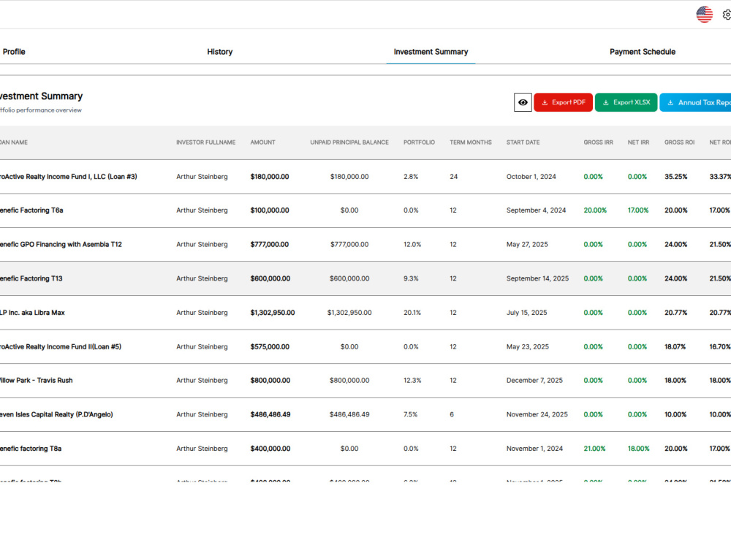The height and width of the screenshot is (548, 731).
Task: Click the $575,000.00 amount value
Action: (x=270, y=346)
